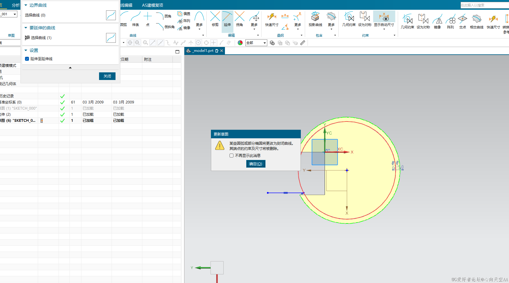509x283 pixels.
Task: Check 不再显示此消息 in the warning dialog
Action: coord(232,155)
